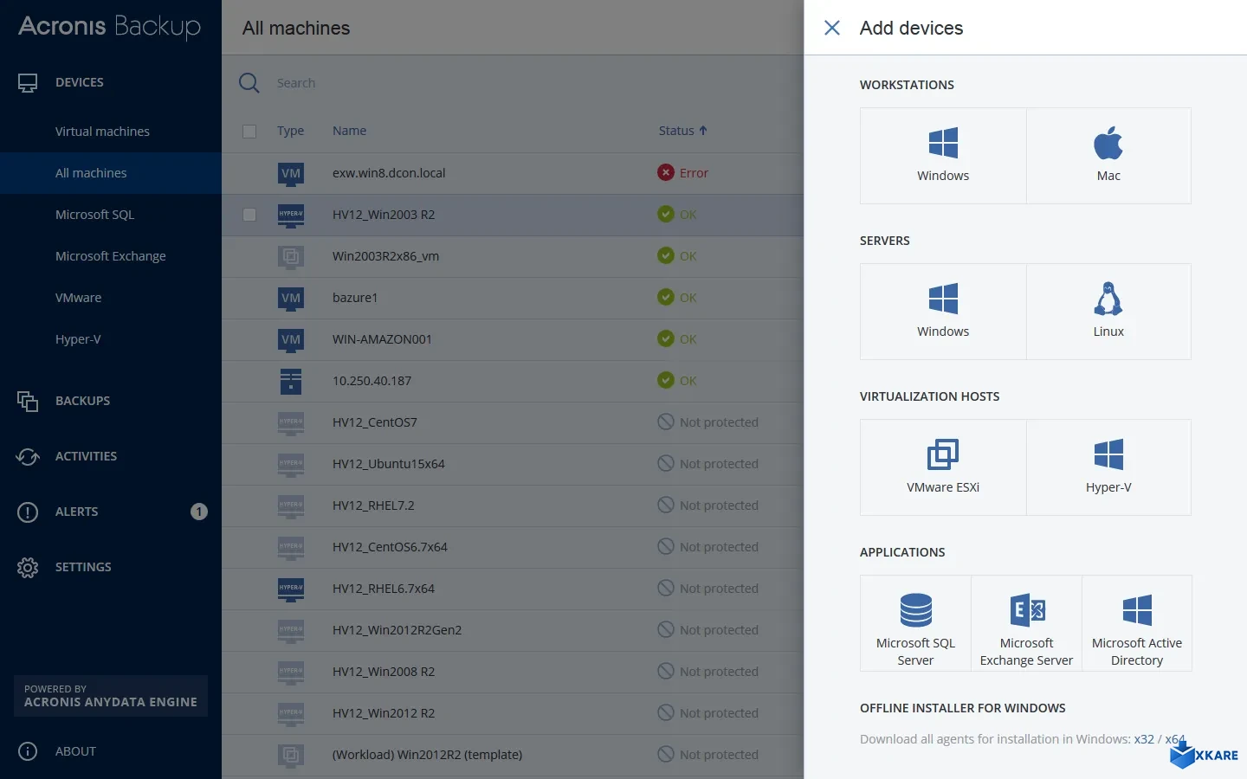Click the Devices monitor icon

[28, 82]
